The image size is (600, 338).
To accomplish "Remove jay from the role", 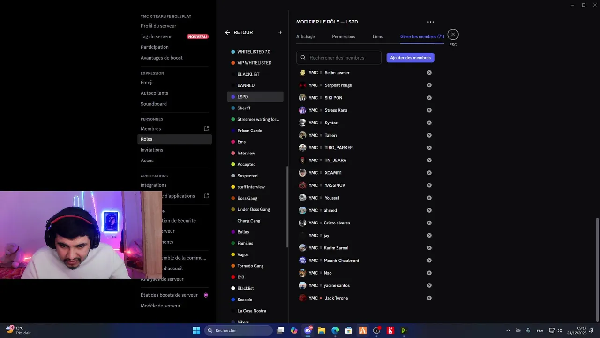I will tap(429, 235).
